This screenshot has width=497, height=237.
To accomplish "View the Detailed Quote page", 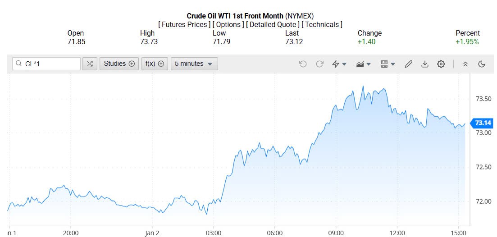I will tap(273, 24).
